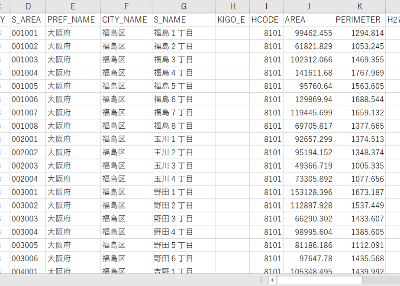Viewport: 400px width, 286px height.
Task: Click the KIGO_E header cell
Action: (x=232, y=19)
